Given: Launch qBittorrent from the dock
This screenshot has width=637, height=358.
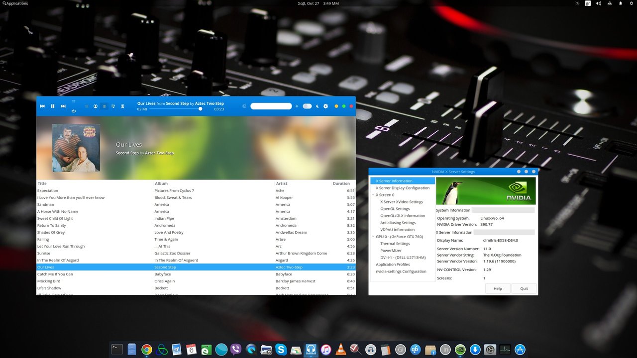Looking at the screenshot, I should point(415,350).
